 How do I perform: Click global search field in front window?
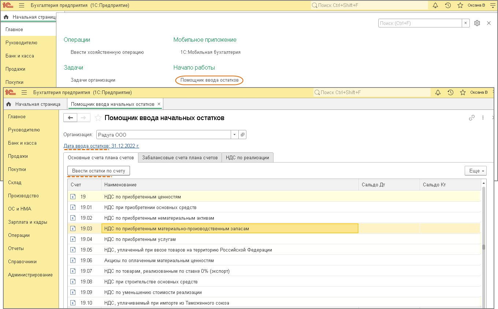pyautogui.click(x=372, y=93)
